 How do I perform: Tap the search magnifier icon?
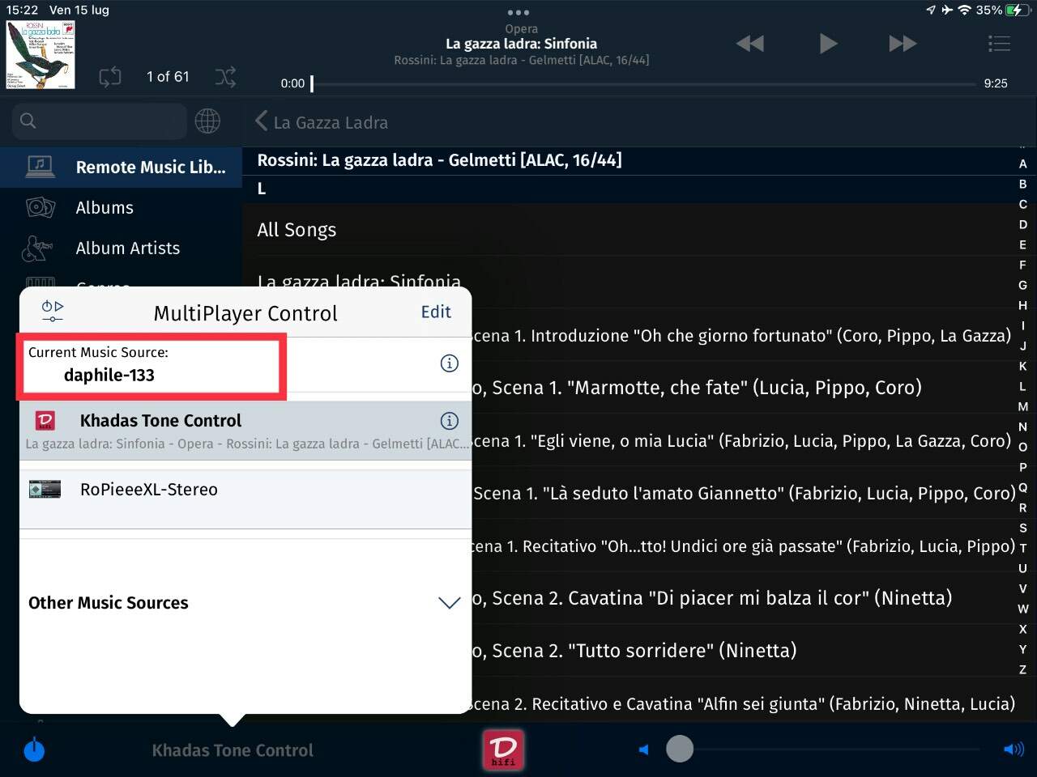(x=28, y=121)
